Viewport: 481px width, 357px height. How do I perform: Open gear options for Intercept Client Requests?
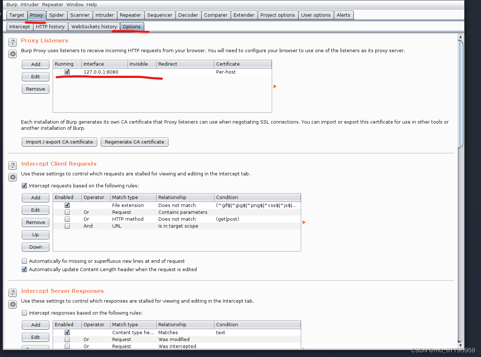pos(13,177)
